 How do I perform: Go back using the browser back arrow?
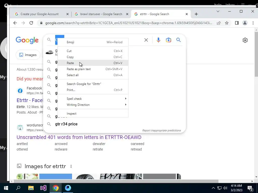point(15,23)
